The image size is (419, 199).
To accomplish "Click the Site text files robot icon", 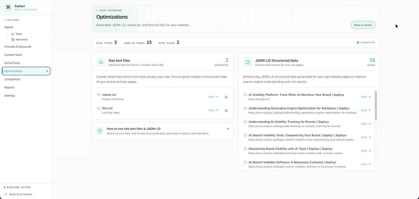I will (x=101, y=62).
